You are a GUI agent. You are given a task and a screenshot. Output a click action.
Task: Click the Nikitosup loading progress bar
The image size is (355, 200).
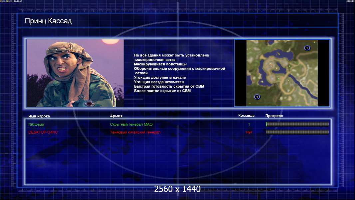297,124
